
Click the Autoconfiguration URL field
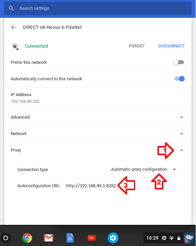tap(122, 186)
